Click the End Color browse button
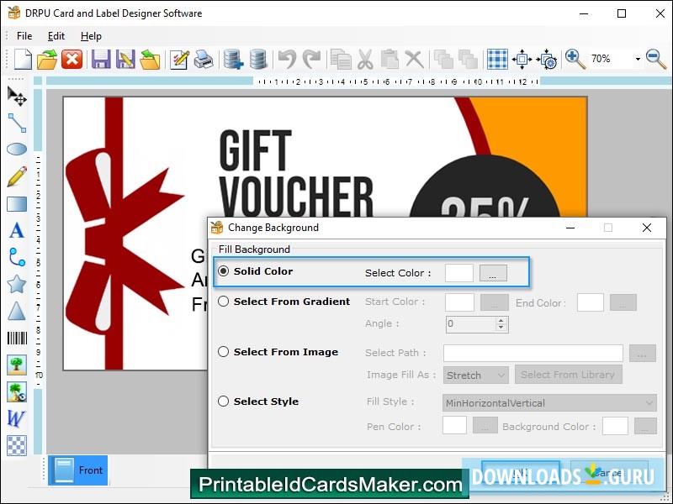The width and height of the screenshot is (673, 504). pyautogui.click(x=623, y=302)
